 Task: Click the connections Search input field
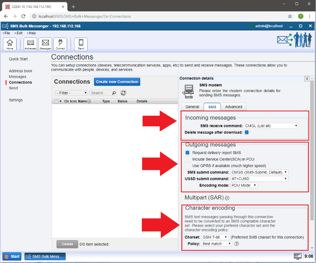point(101,93)
